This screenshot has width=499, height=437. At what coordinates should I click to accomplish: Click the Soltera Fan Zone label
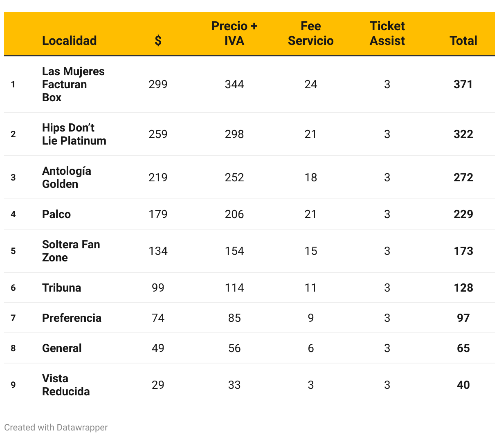click(x=71, y=251)
